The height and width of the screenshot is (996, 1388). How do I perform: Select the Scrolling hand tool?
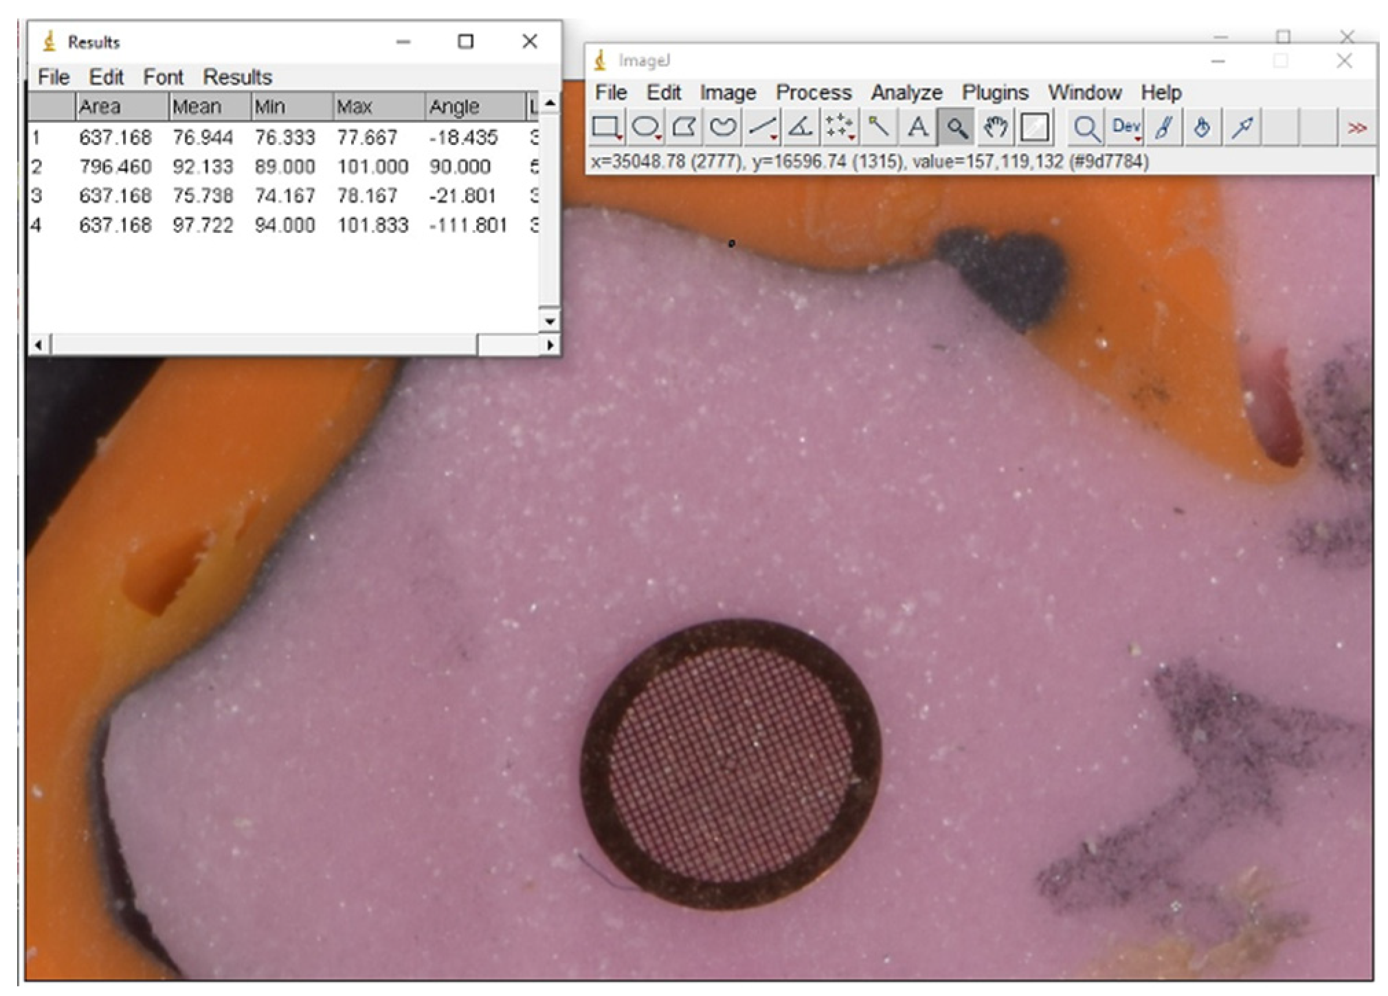tap(995, 128)
